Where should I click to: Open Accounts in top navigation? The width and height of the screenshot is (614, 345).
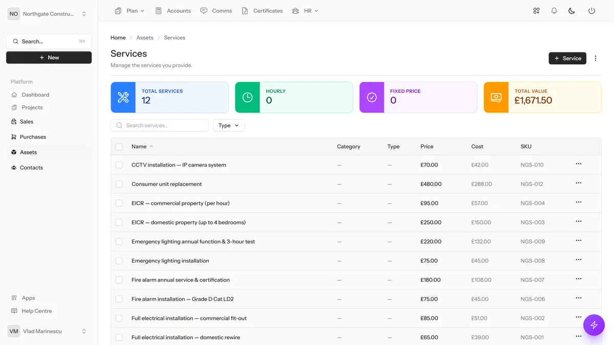point(173,11)
